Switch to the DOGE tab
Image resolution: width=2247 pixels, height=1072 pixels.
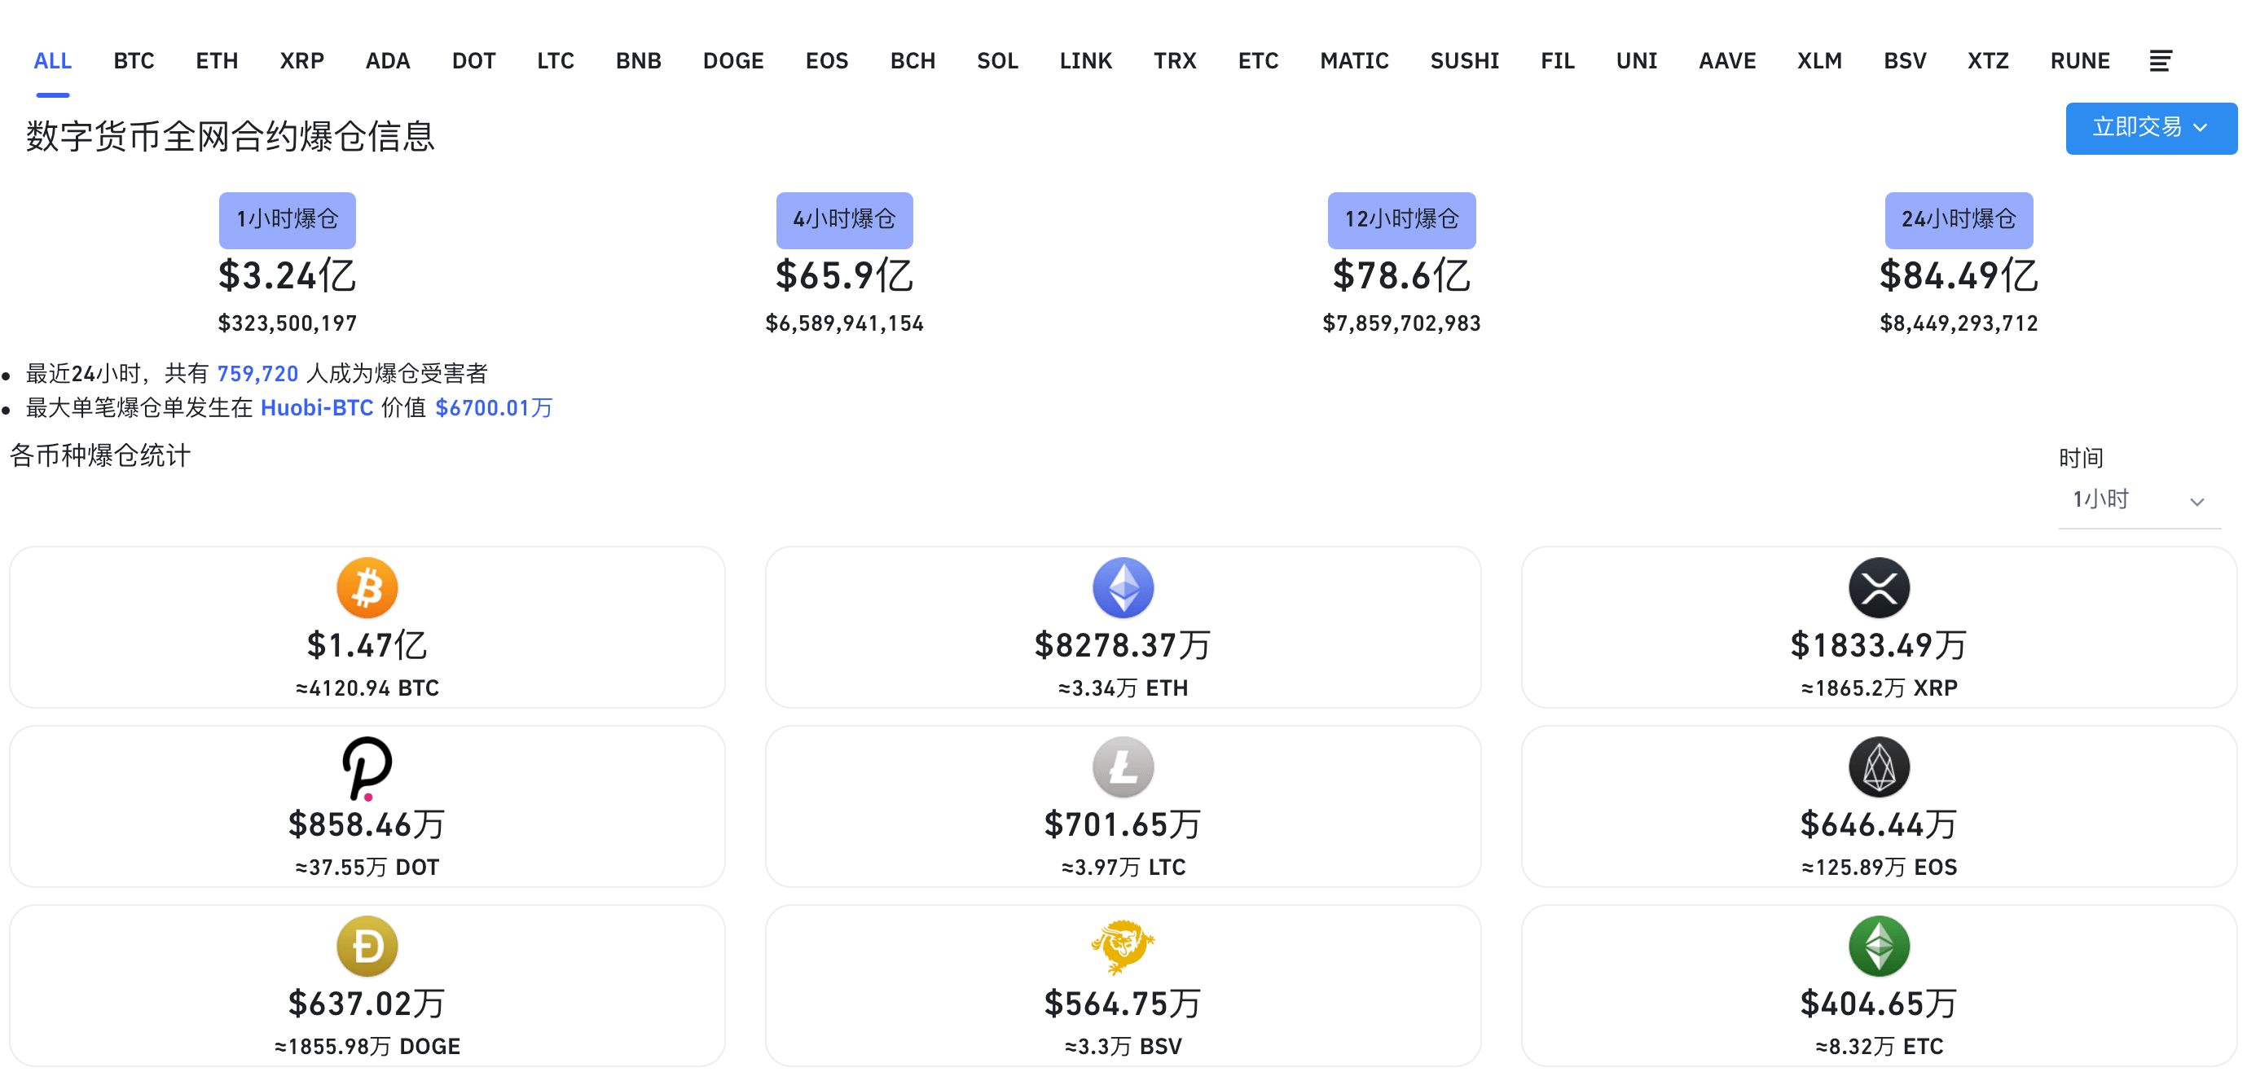click(x=732, y=61)
